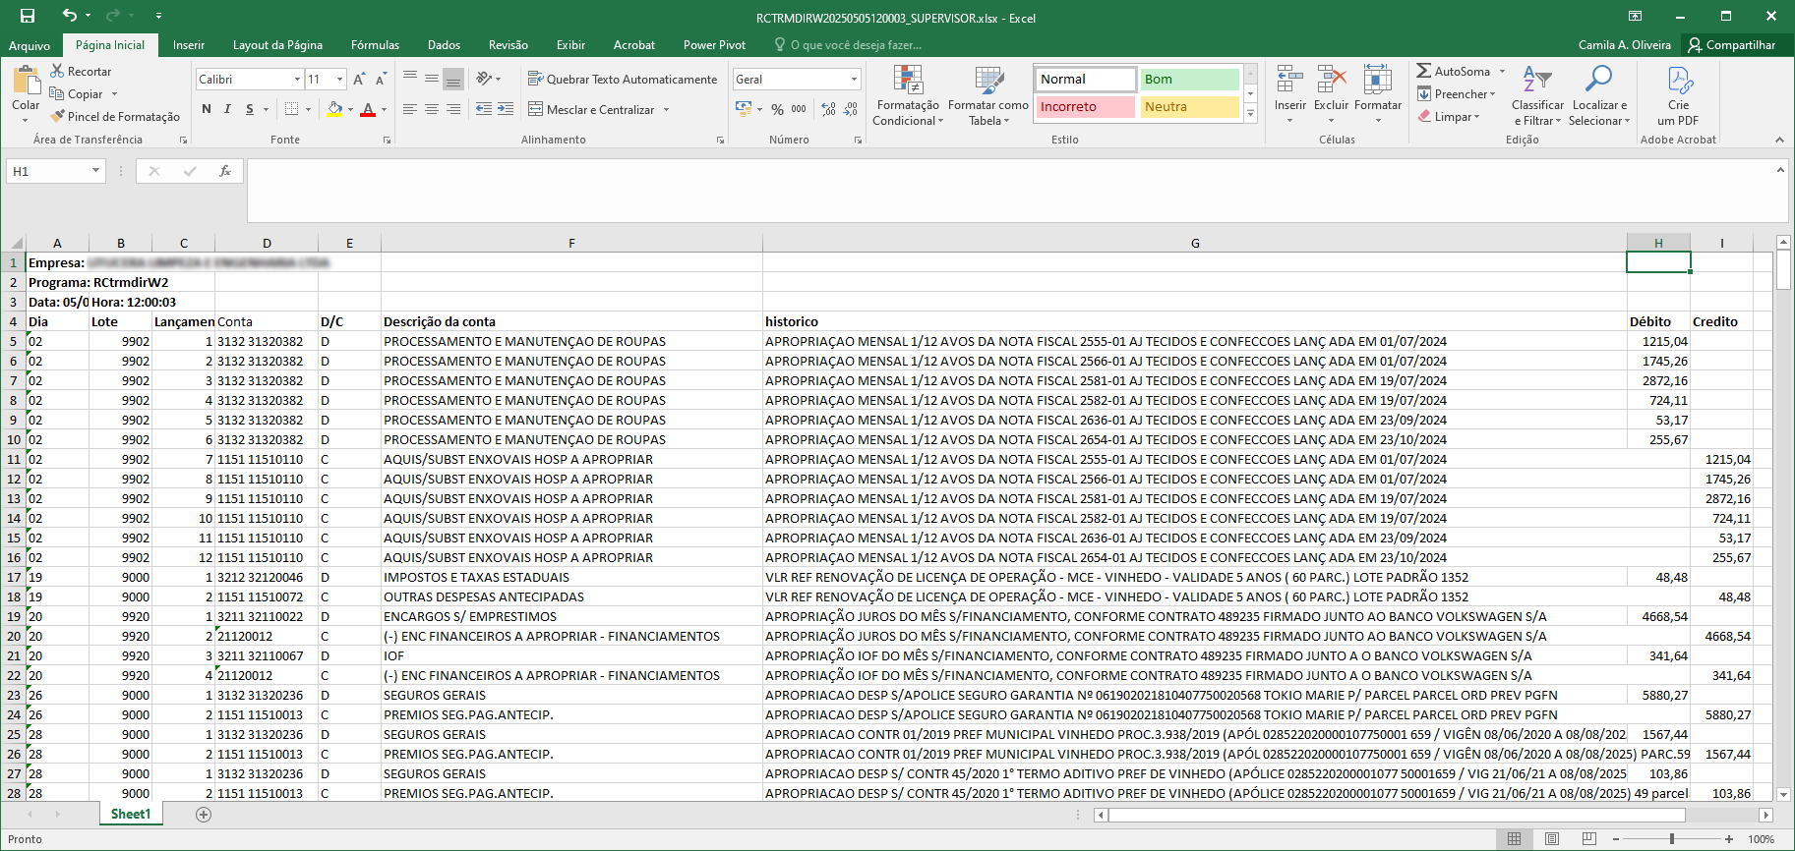Select column G header
This screenshot has width=1795, height=851.
1195,243
